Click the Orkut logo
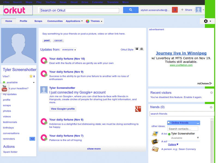218x163 pixels. 14,10
